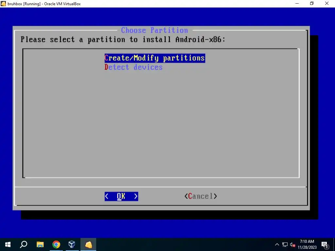
Task: Click the Choose Partition dialog title
Action: coord(154,30)
